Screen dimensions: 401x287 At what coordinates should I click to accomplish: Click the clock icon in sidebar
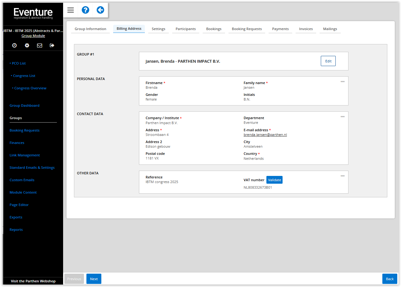click(x=14, y=45)
